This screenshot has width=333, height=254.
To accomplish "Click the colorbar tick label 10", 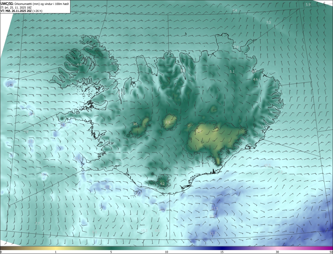I will click(166, 252).
